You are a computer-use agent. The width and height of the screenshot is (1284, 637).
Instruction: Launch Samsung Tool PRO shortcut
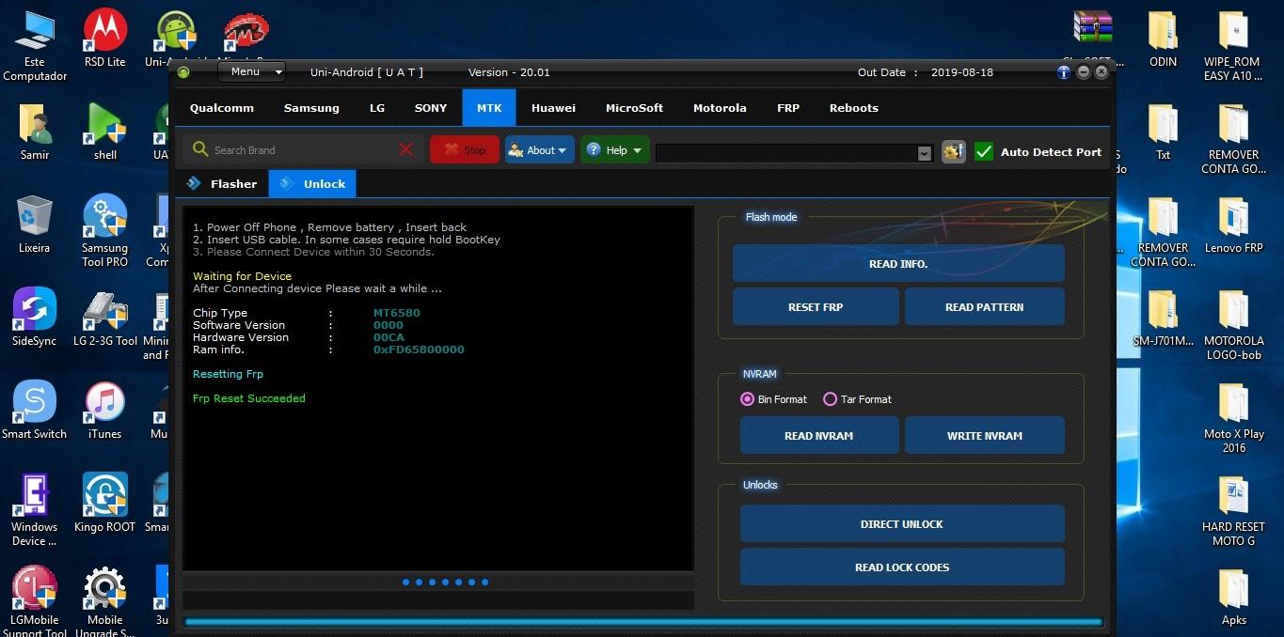coord(105,231)
